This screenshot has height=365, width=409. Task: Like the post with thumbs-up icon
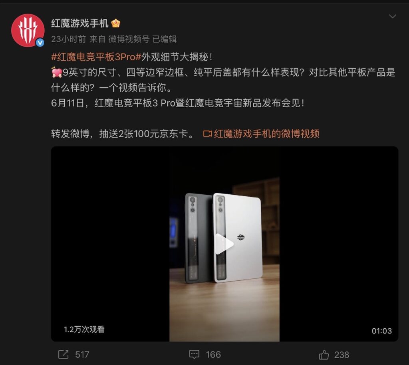(x=324, y=355)
